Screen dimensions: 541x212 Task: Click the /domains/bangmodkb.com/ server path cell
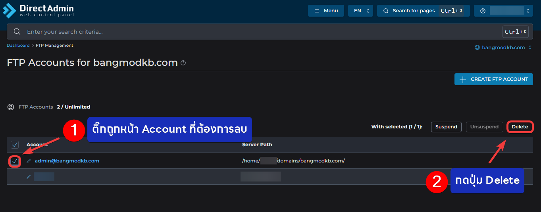coord(294,161)
